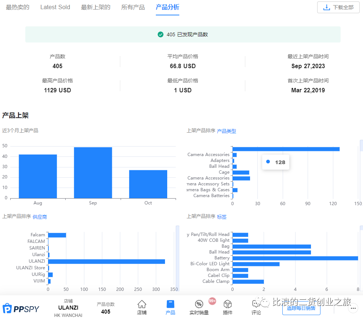Click the 1 USD lowest price value

183,90
